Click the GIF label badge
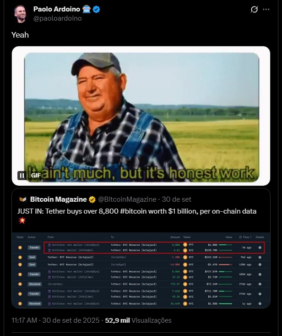This screenshot has width=282, height=336. (36, 176)
